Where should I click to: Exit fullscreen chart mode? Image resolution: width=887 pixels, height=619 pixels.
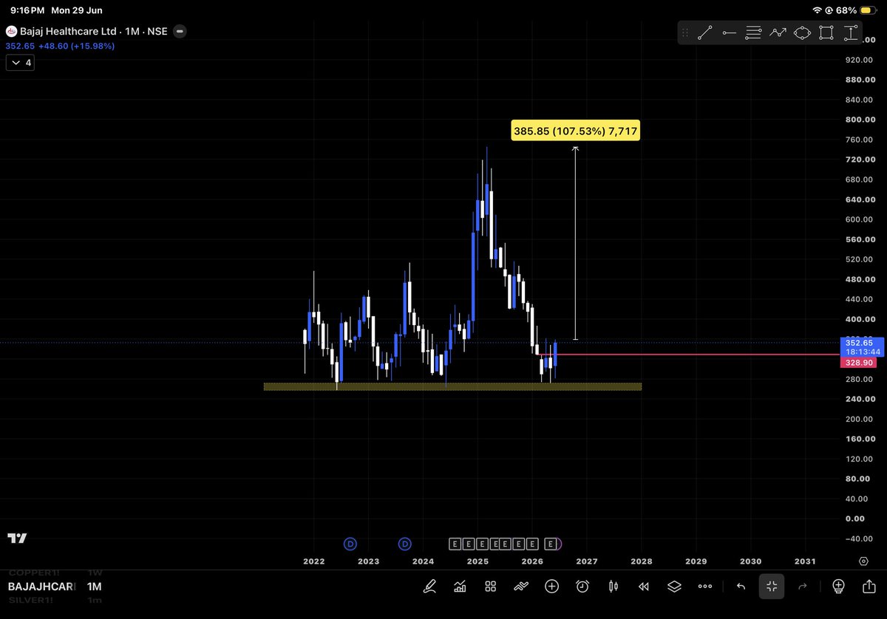tap(772, 586)
